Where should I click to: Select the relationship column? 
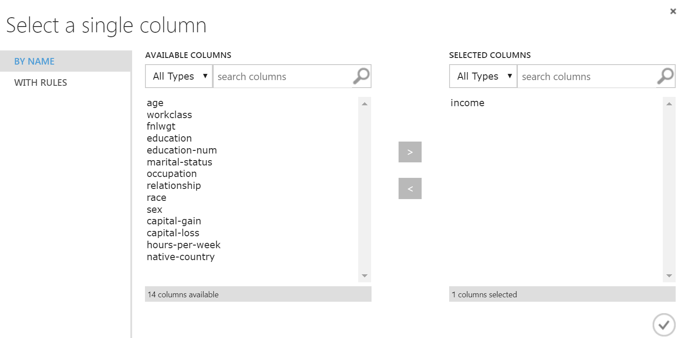pyautogui.click(x=174, y=186)
